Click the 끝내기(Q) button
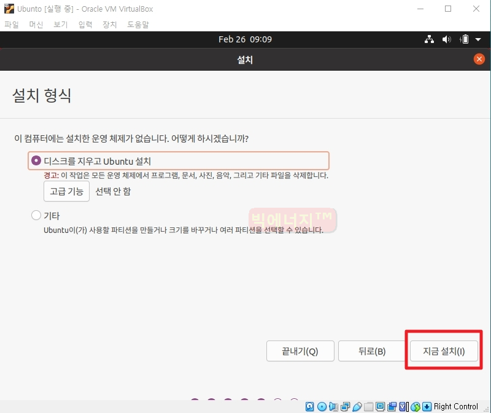The width and height of the screenshot is (491, 413). pos(300,351)
